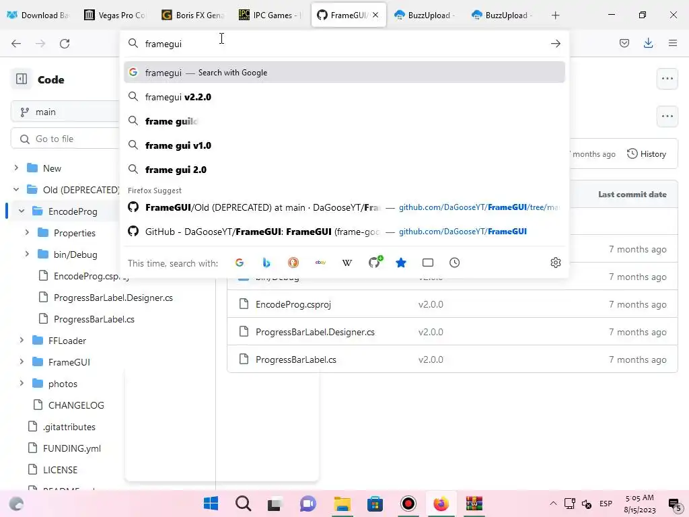Open Task View on taskbar
689x517 pixels.
(275, 504)
